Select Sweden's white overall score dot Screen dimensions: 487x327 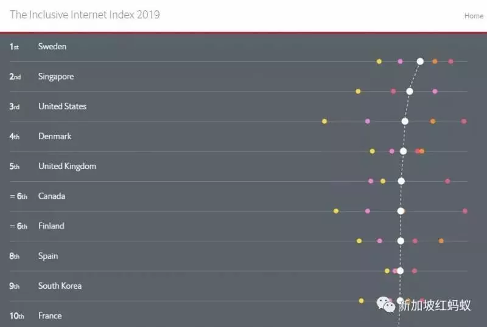(x=420, y=61)
